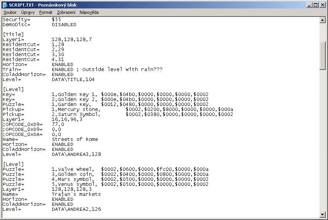Open the Soubor menu
Screen dimensions: 328x220
[10, 12]
